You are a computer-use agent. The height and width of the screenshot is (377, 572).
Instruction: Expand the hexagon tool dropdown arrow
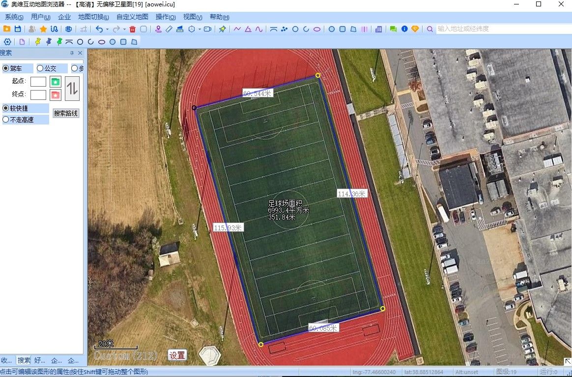tap(200, 29)
